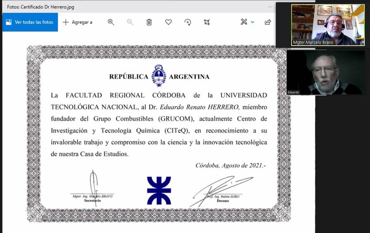Image resolution: width=370 pixels, height=233 pixels.
Task: Click the word 'ARGENTINA' heading
Action: [x=189, y=76]
